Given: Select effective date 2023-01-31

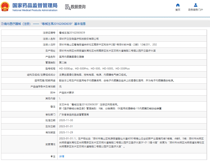Looking at the screenshot, I should point(66,126).
